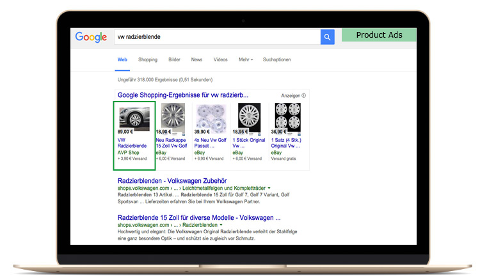The height and width of the screenshot is (278, 480).
Task: Focus the search field containing vw radzierblende
Action: tap(218, 37)
